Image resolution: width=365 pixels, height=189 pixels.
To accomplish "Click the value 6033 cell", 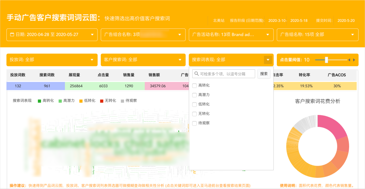I will tap(103, 86).
